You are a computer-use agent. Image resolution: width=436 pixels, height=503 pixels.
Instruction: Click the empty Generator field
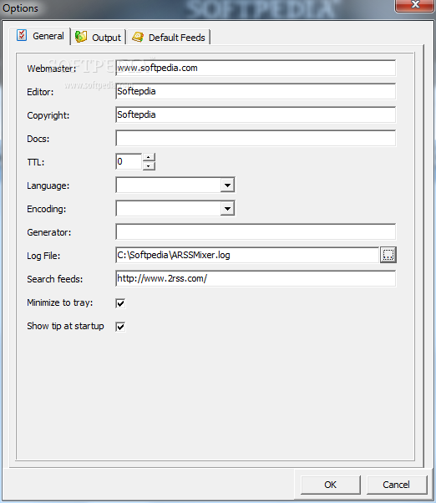[x=256, y=232]
